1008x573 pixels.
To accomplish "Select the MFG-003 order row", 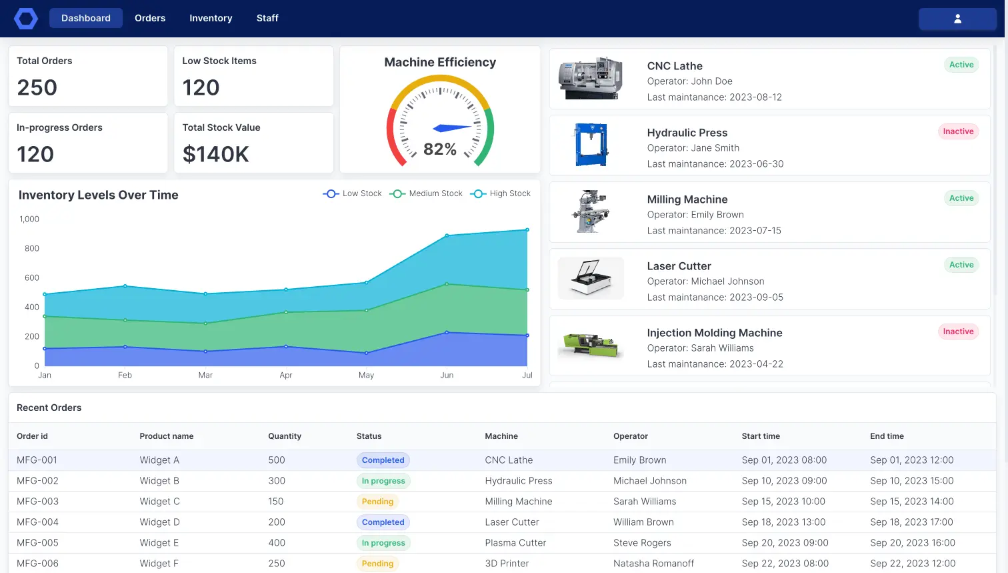I will pos(267,501).
